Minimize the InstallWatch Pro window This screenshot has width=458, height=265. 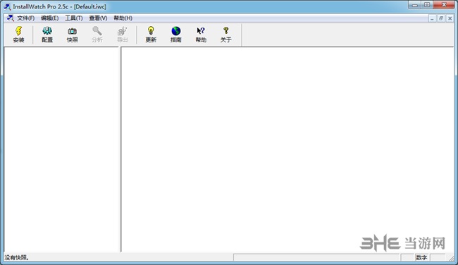(x=415, y=5)
